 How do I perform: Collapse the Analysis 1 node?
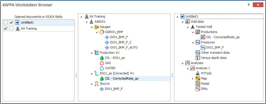click(x=187, y=68)
